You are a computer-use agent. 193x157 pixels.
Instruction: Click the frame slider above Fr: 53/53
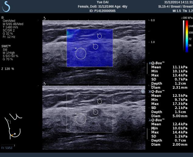coord(8,145)
